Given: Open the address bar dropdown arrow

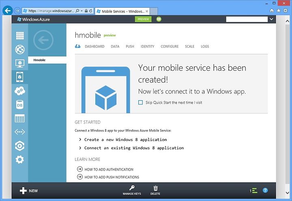Looking at the screenshot, I should (x=82, y=11).
